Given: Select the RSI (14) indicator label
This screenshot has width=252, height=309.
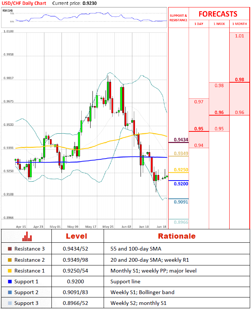Looking at the screenshot, I should click(x=7, y=10).
